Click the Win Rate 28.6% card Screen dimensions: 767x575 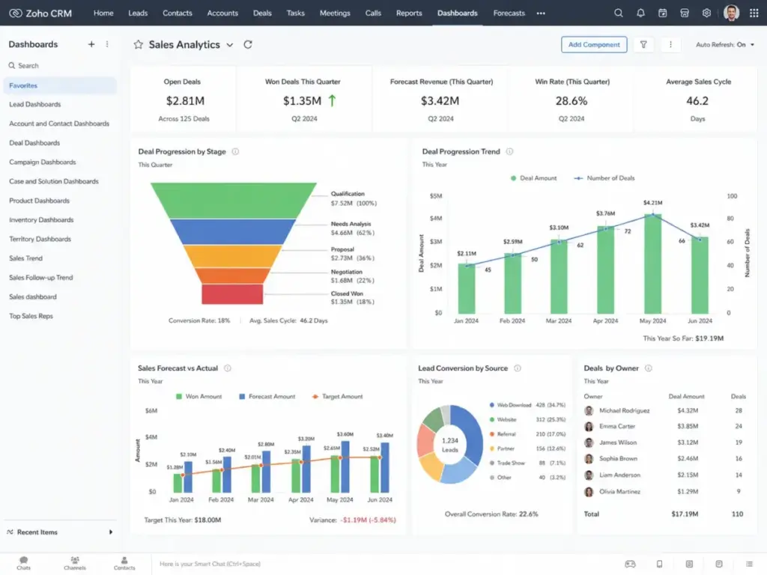pos(572,100)
